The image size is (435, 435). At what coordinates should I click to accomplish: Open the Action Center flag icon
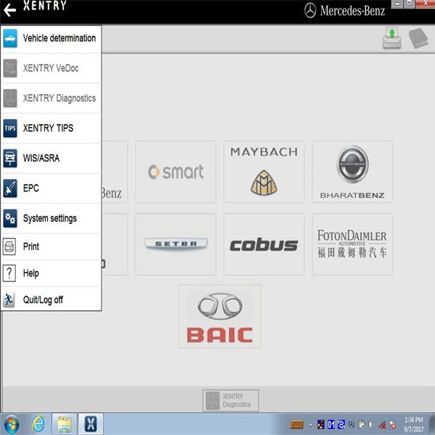pos(393,425)
